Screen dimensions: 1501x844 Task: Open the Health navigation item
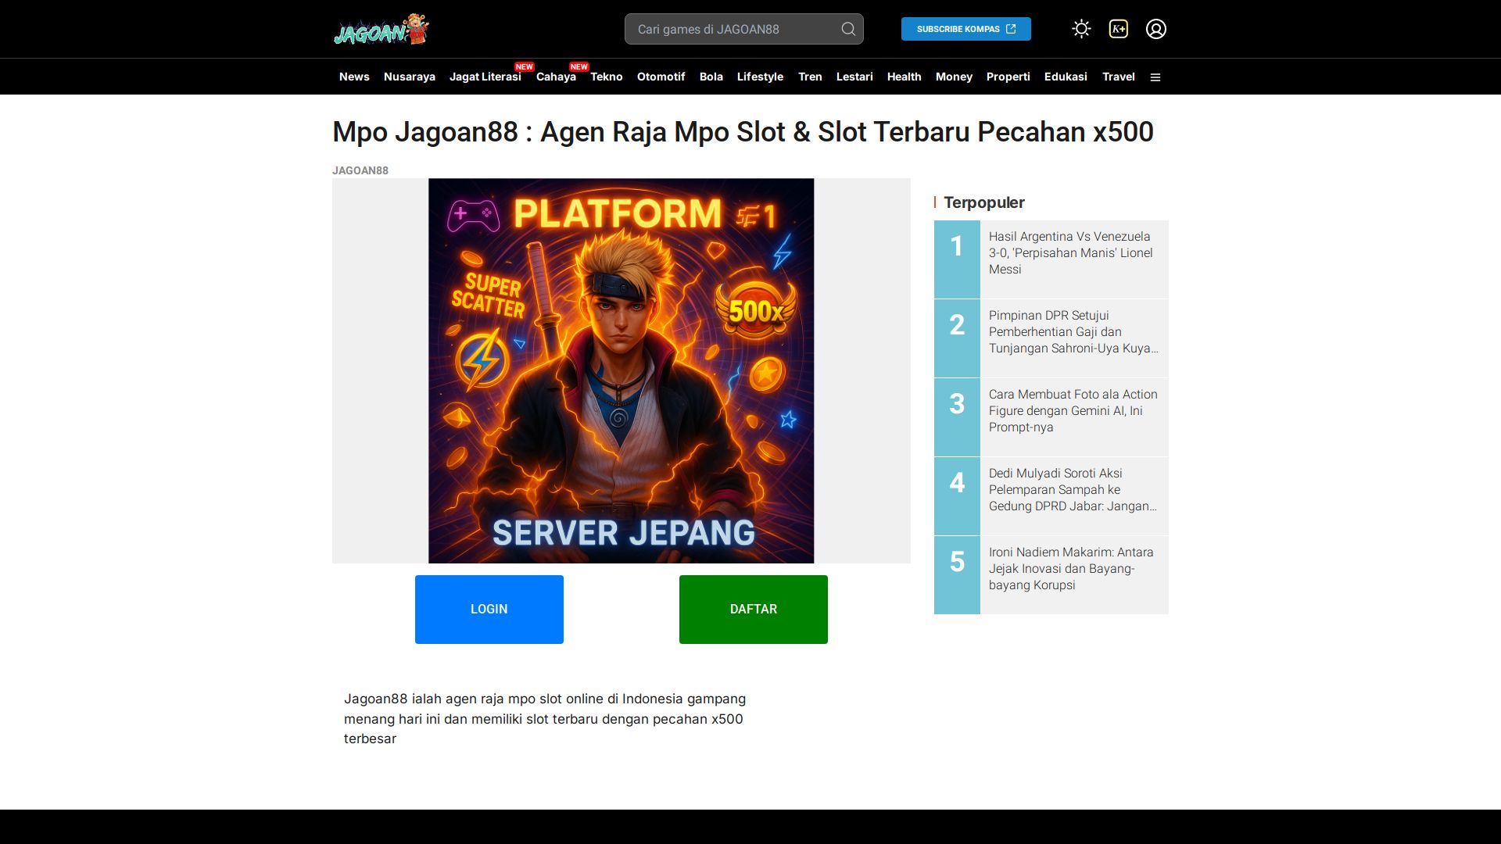[x=904, y=77]
